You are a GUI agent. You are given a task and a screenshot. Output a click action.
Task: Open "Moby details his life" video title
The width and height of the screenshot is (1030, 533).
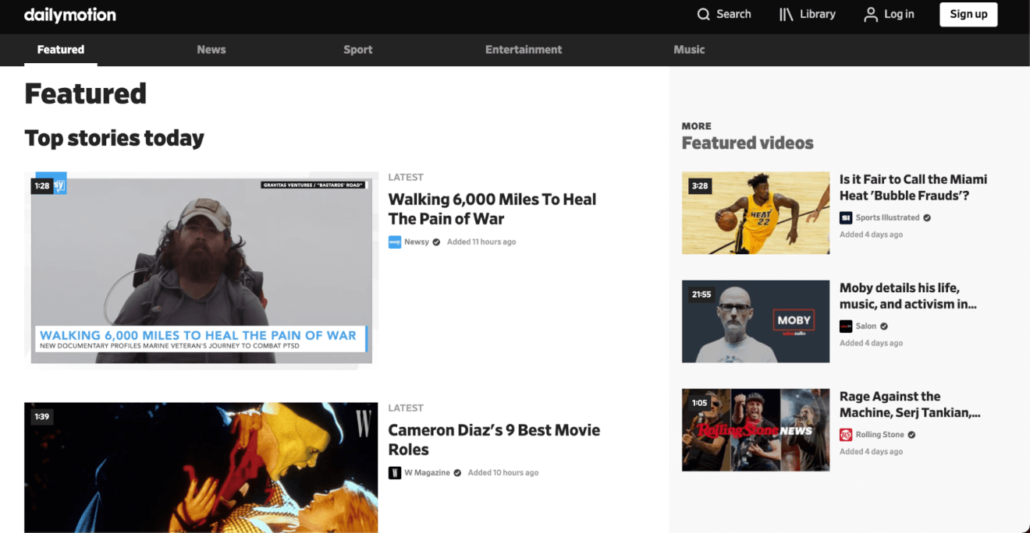(908, 295)
